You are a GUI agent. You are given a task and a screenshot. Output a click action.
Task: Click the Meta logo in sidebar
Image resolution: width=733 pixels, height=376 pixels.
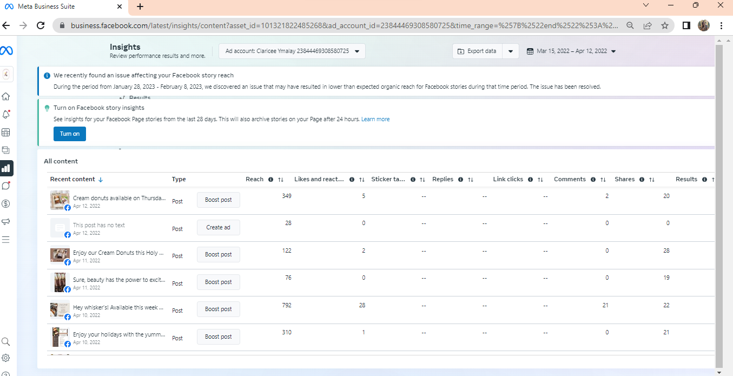pyautogui.click(x=6, y=50)
